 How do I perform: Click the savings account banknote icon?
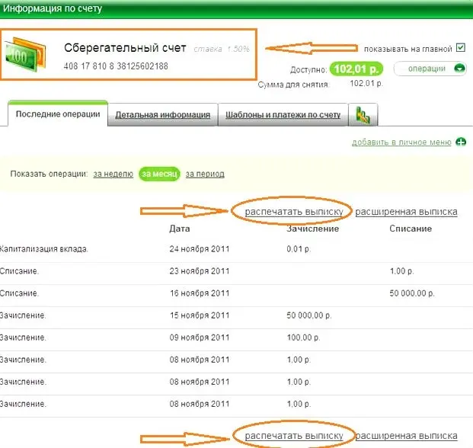pos(26,54)
